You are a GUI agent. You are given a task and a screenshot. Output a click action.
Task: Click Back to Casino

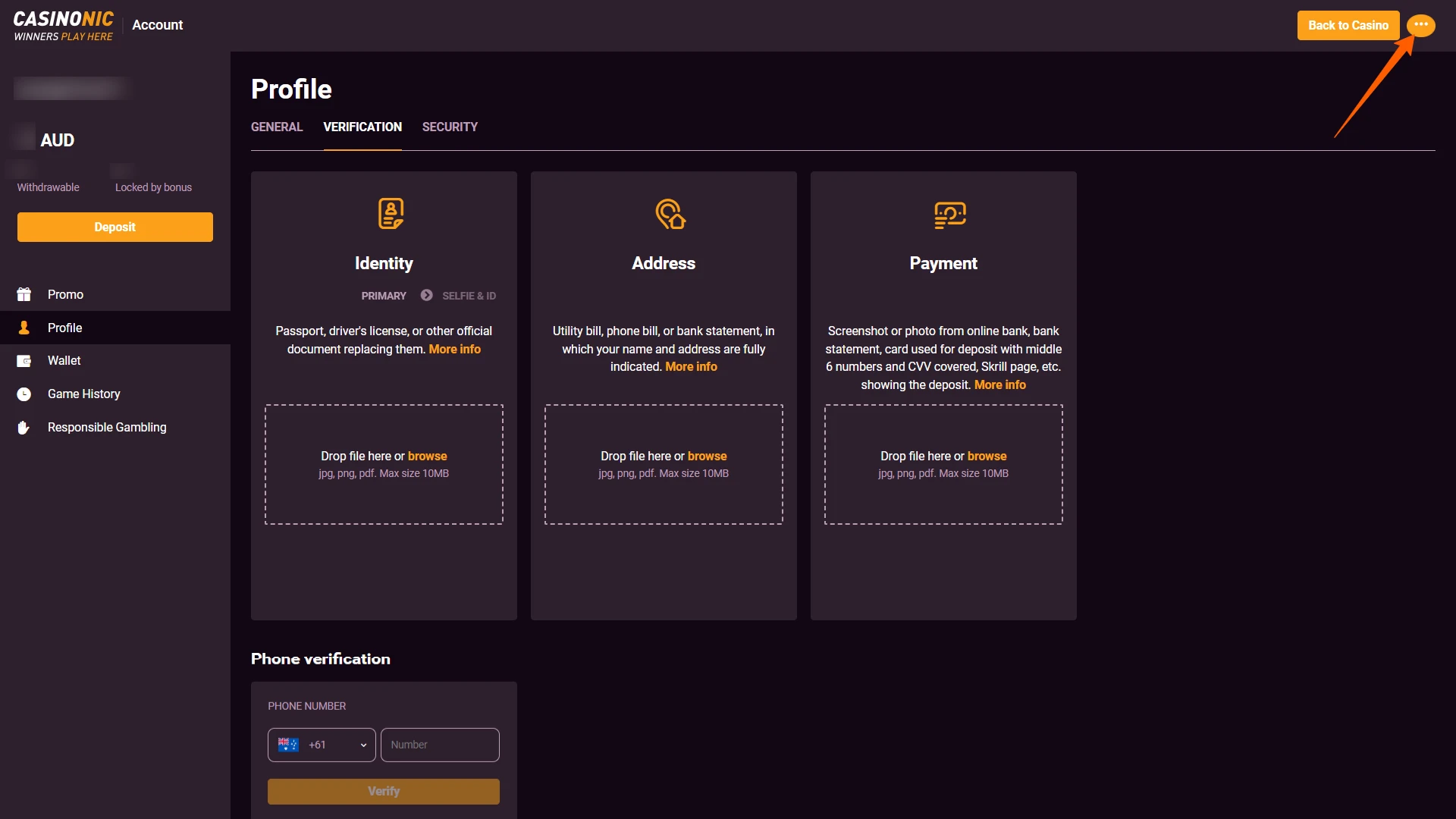[1348, 25]
